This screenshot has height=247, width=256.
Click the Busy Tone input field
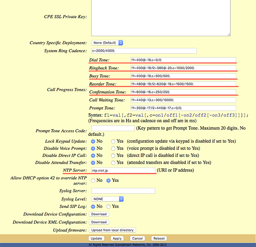pyautogui.click(x=183, y=76)
